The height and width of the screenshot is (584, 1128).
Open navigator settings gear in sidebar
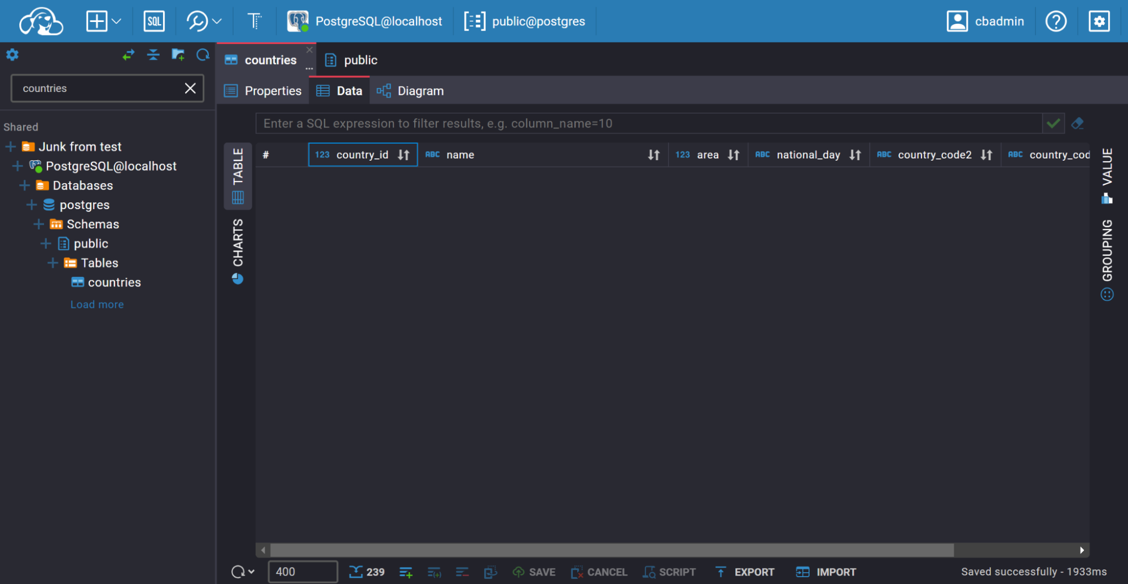point(12,55)
